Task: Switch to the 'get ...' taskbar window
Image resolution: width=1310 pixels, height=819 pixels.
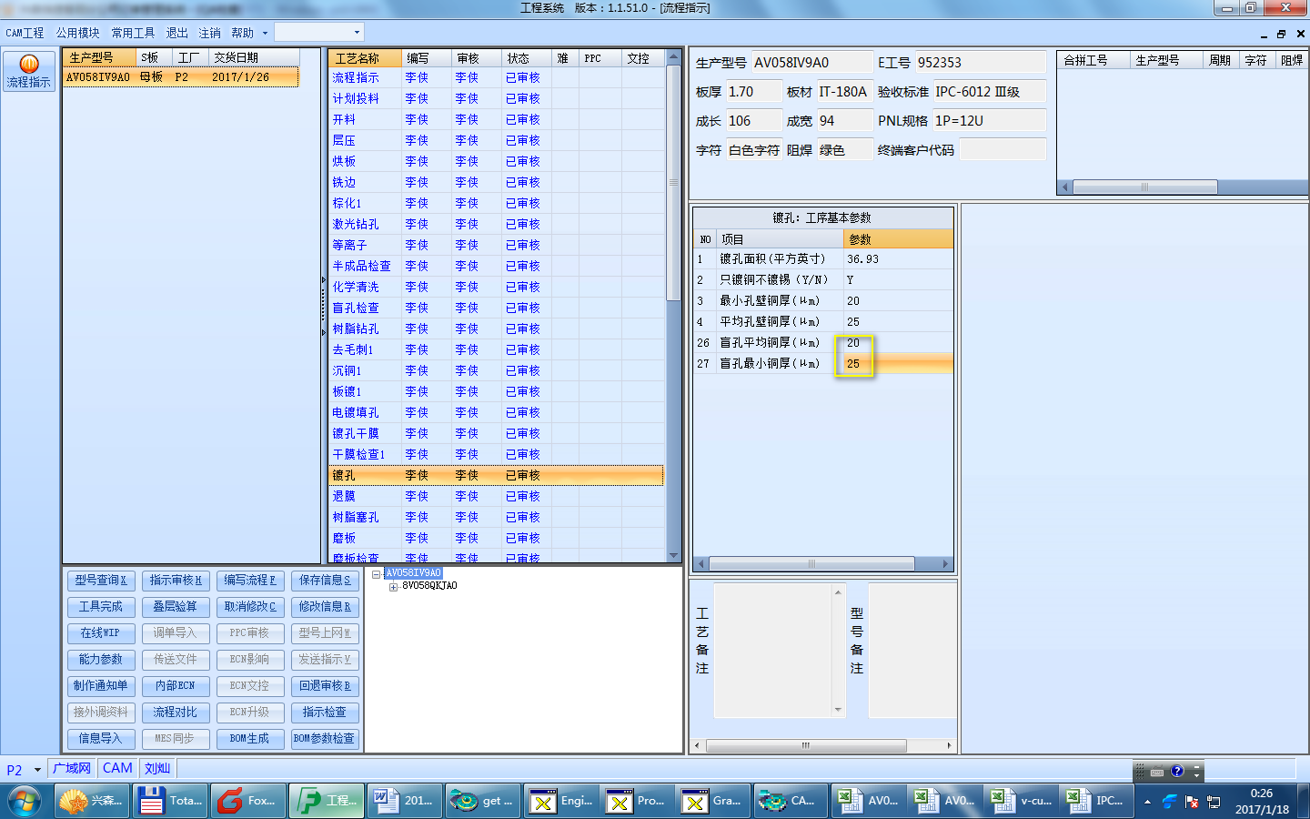Action: tap(483, 801)
